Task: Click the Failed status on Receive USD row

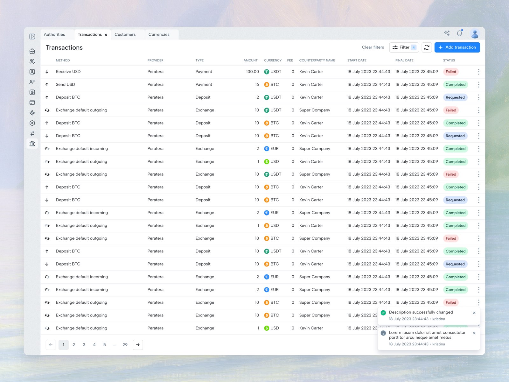Action: (x=451, y=72)
